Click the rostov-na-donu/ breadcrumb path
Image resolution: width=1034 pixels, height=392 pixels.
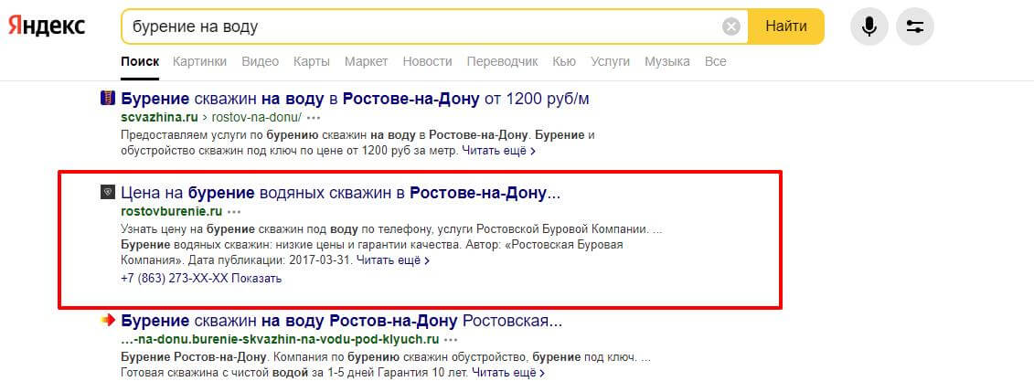pyautogui.click(x=256, y=118)
